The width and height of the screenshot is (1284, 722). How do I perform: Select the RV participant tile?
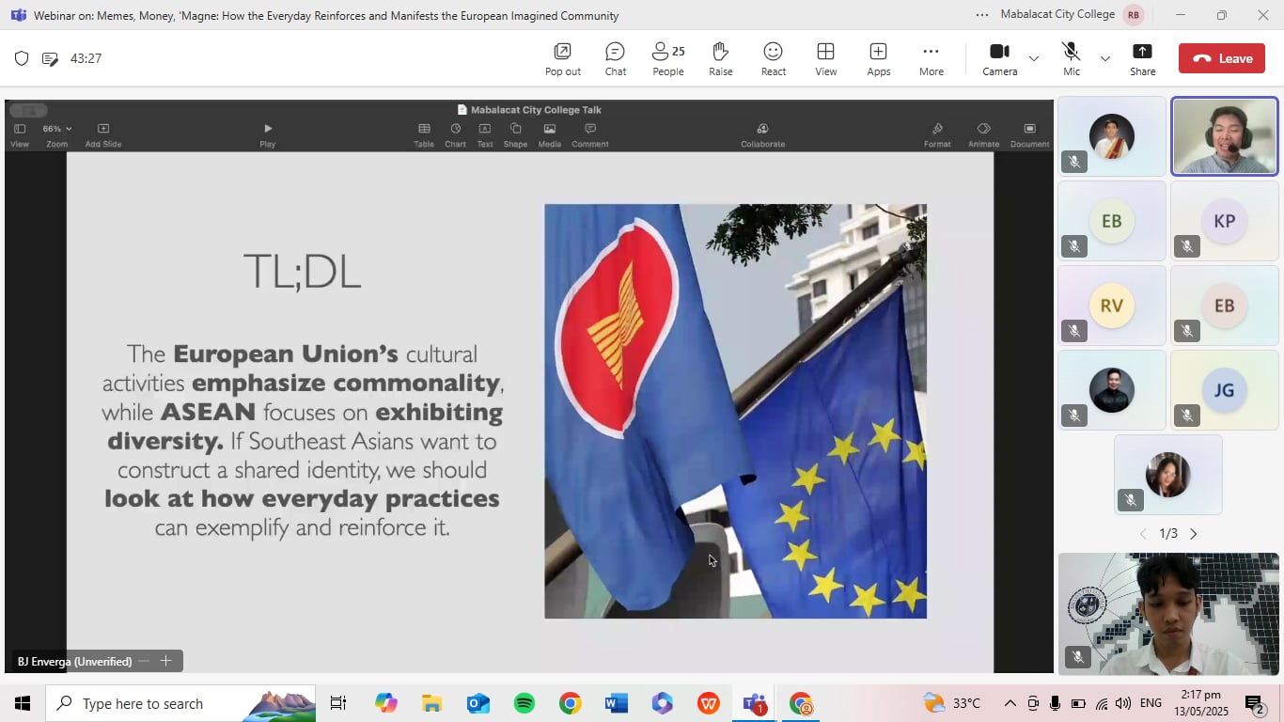coord(1112,306)
